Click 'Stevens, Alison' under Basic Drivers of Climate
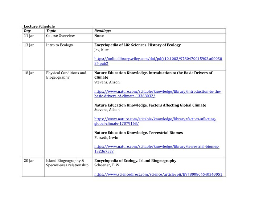The image size is (259, 200). click(x=107, y=82)
